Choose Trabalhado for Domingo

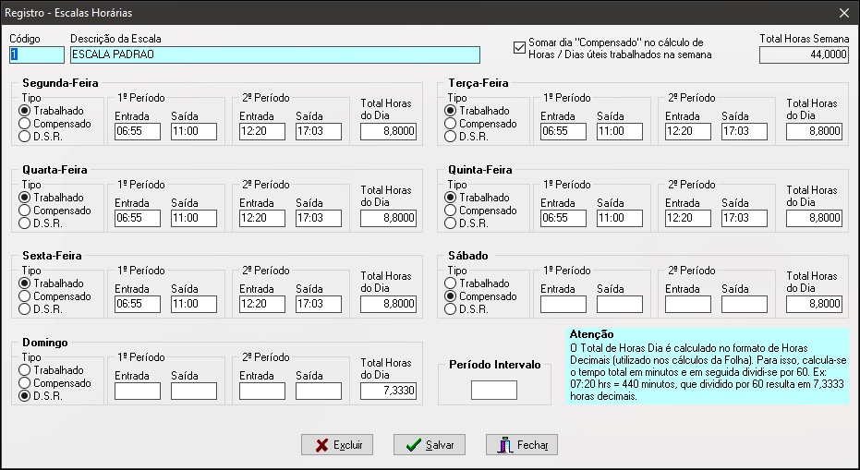[25, 370]
